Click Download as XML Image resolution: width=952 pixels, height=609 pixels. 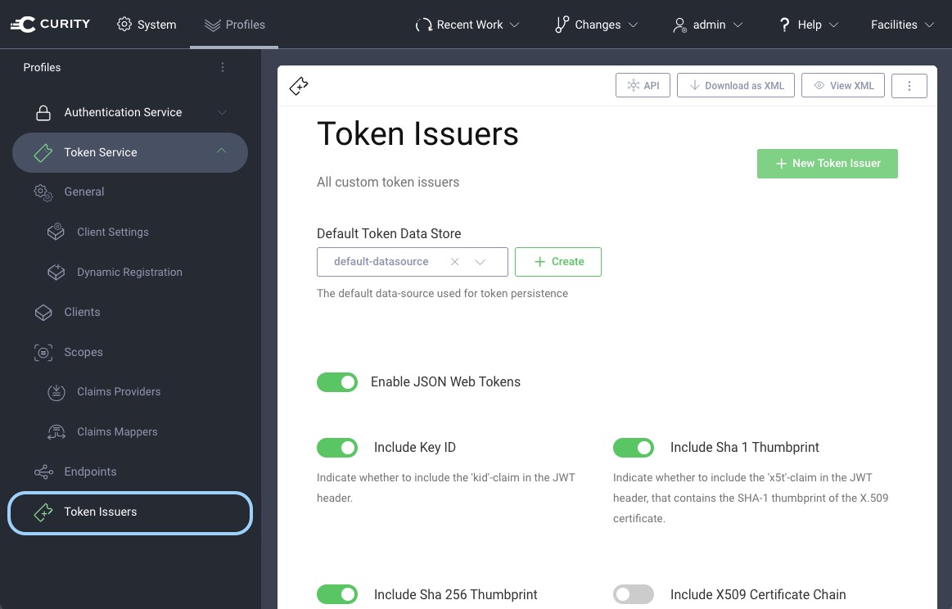click(x=735, y=85)
